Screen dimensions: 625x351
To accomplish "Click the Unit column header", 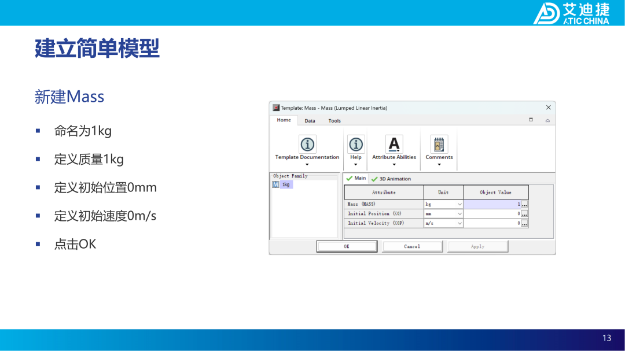I will (x=443, y=193).
